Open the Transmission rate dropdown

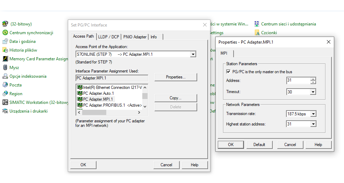[x=313, y=114]
